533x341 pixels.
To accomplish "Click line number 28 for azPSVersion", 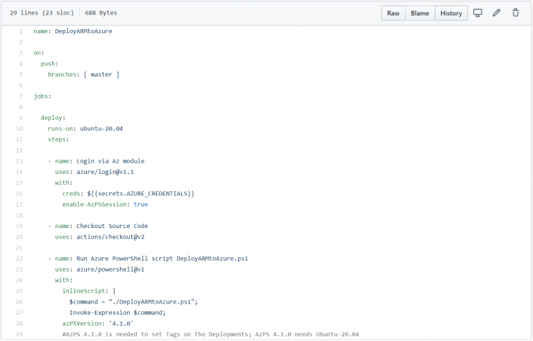I will click(19, 324).
